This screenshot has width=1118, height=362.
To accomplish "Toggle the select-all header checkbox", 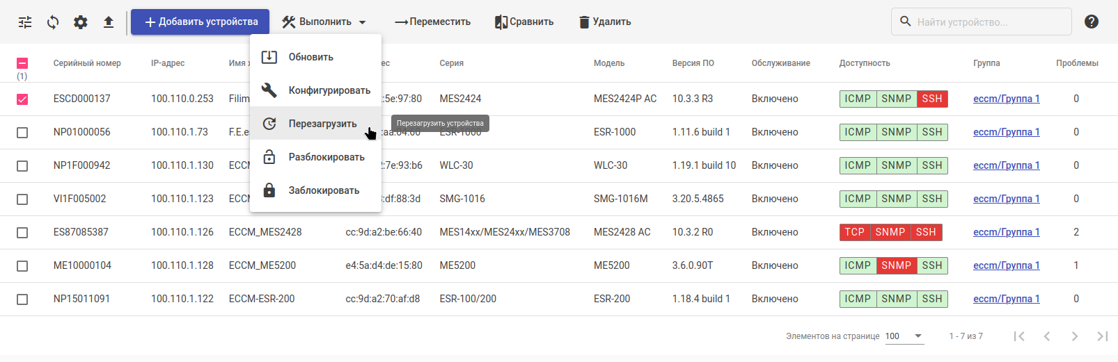I will pos(22,63).
